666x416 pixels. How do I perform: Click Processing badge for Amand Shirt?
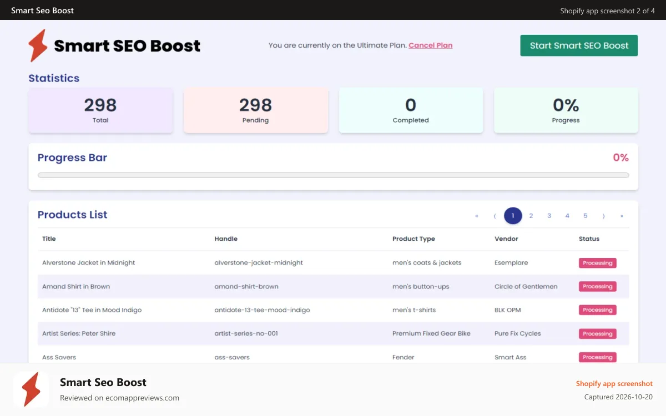pos(598,287)
